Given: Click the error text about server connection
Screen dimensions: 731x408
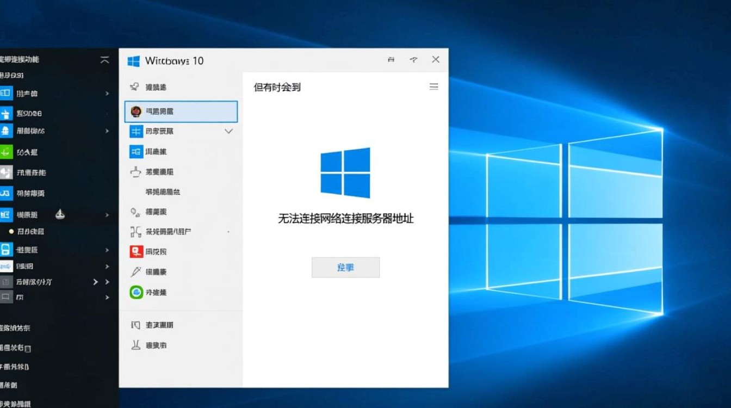Looking at the screenshot, I should (x=345, y=219).
